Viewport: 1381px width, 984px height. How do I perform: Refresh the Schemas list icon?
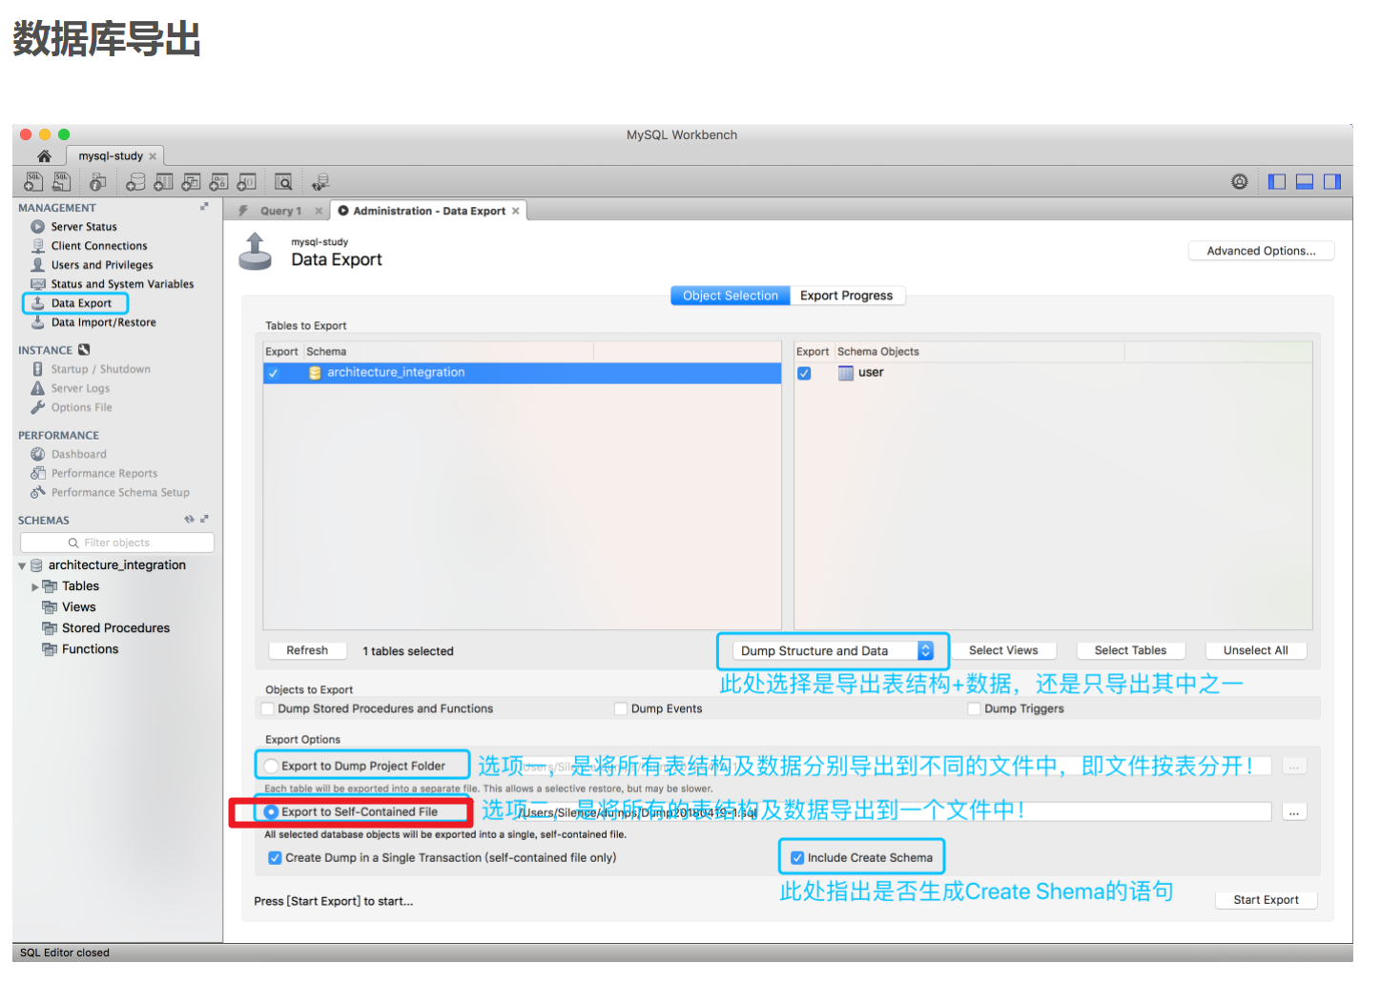click(189, 520)
